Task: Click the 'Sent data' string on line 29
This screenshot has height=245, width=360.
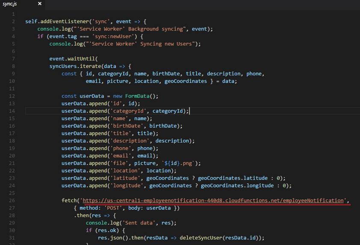Action: (139, 223)
